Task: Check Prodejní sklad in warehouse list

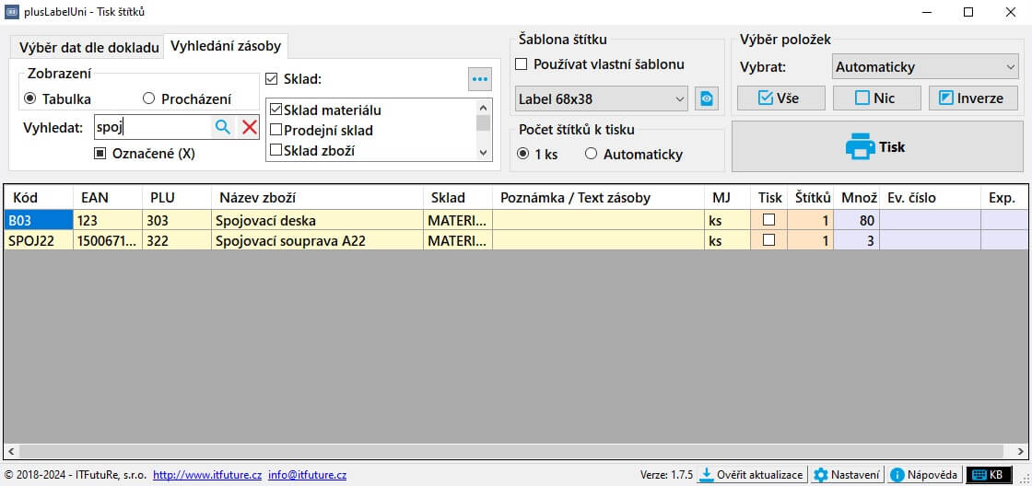Action: coord(276,130)
